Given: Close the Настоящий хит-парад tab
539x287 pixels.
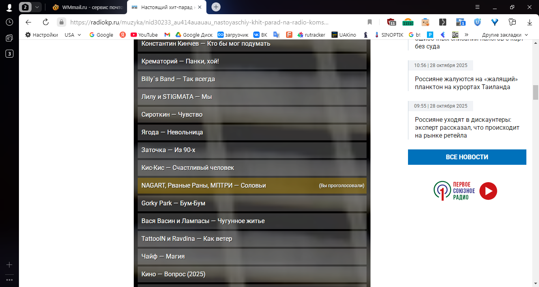Looking at the screenshot, I should click(200, 7).
